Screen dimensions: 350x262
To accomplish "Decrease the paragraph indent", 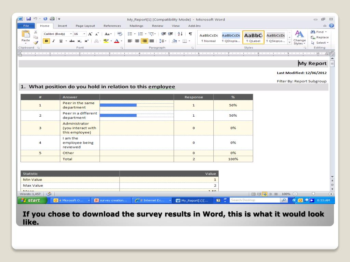I will pos(164,34).
